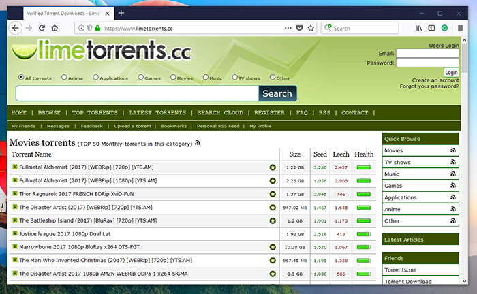
Task: Save page using the Pocket icon
Action: pos(298,28)
